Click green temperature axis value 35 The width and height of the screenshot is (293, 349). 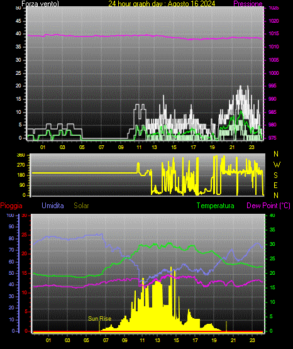point(272,230)
